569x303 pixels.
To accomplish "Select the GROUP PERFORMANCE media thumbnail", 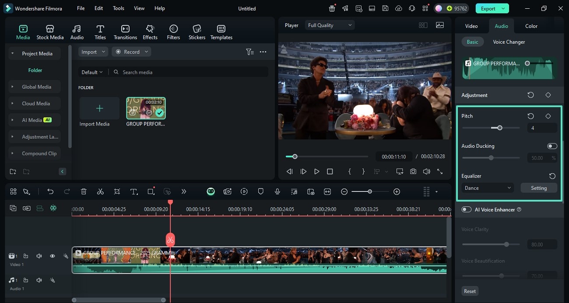I will click(x=146, y=108).
